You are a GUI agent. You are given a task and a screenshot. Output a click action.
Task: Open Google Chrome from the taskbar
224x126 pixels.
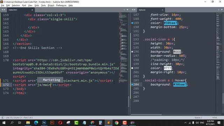(x=117, y=123)
